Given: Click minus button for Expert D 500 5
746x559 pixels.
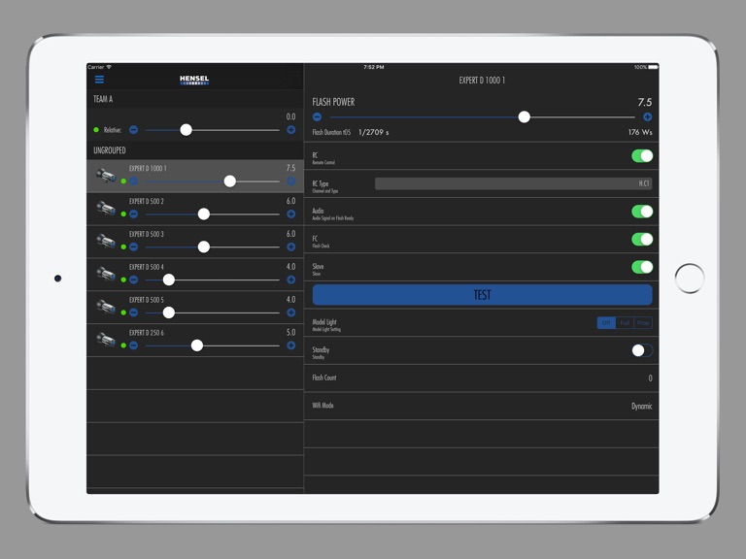Looking at the screenshot, I should click(134, 312).
